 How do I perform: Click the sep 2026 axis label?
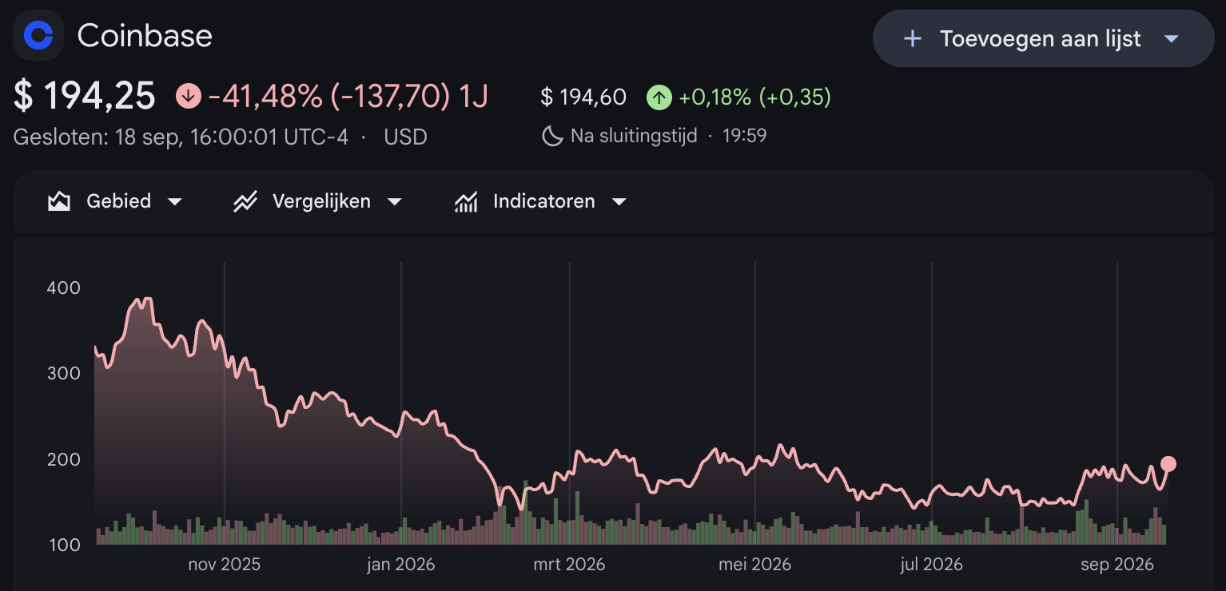tap(1117, 565)
